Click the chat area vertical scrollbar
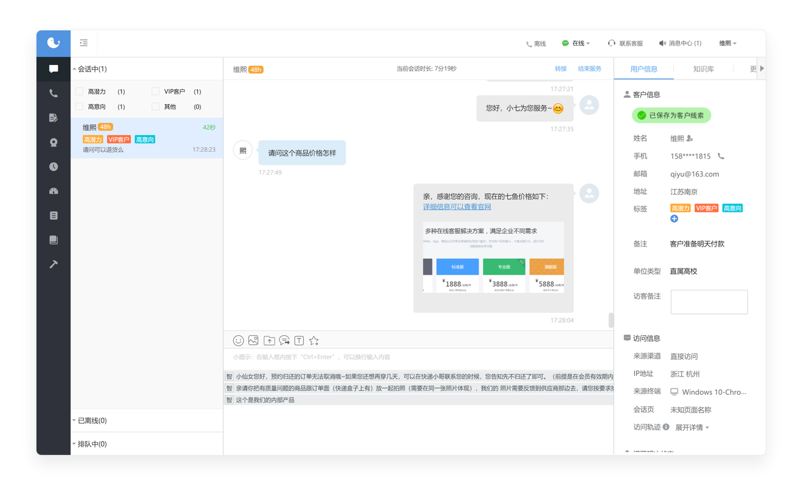 [x=611, y=320]
